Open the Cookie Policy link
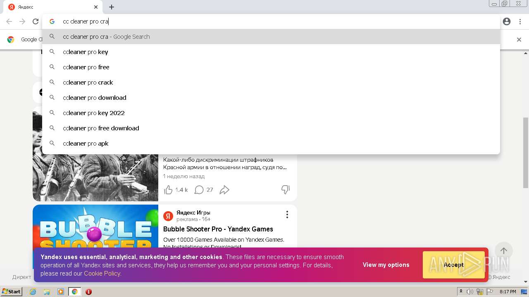 tap(102, 273)
